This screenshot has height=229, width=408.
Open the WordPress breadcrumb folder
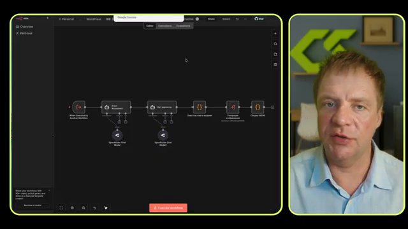[94, 19]
